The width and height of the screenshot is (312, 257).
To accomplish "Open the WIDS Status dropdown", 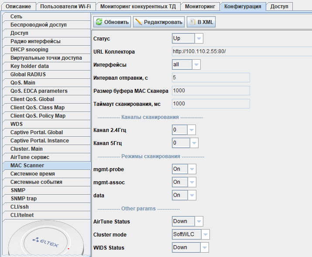I will point(190,247).
